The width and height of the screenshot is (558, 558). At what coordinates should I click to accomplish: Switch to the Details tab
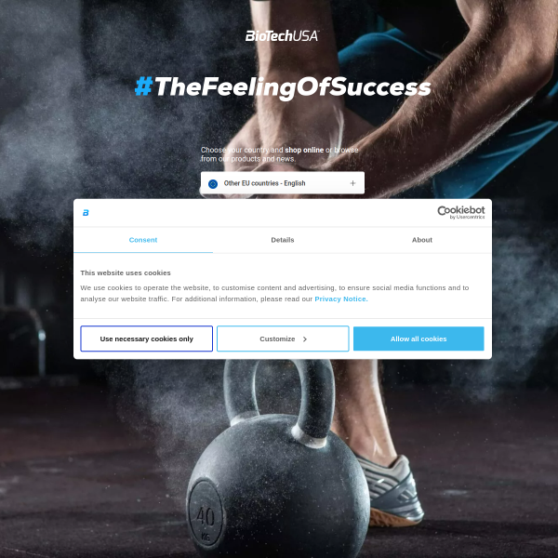click(283, 240)
